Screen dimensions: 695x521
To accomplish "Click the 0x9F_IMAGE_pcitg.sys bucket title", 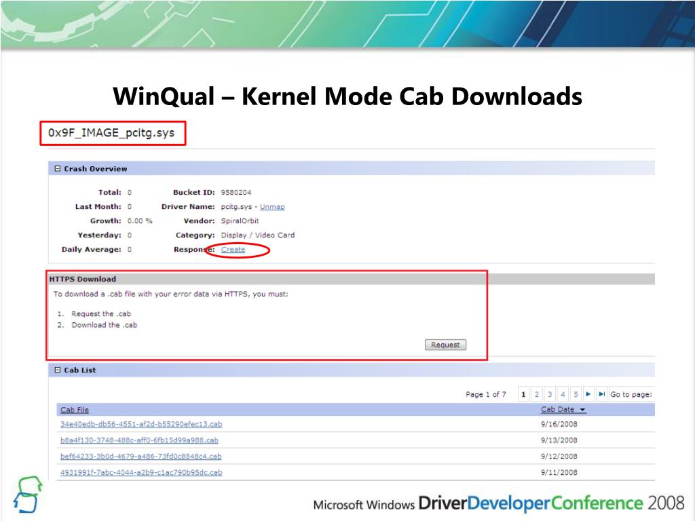I will (111, 133).
